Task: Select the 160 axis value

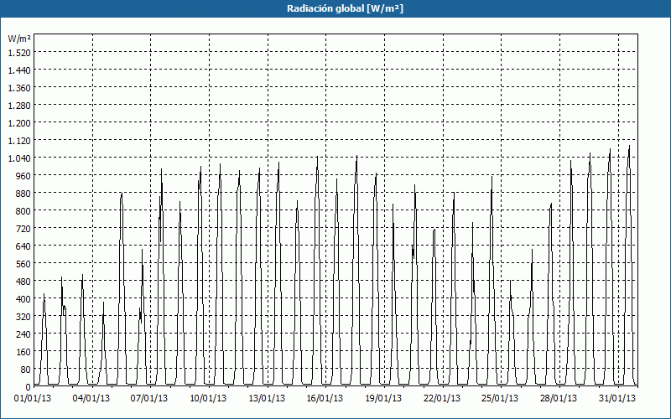Action: point(23,352)
